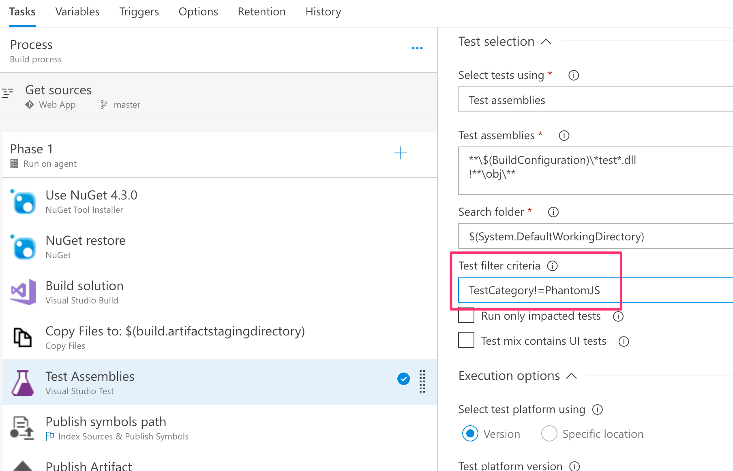Click the master branch icon
The height and width of the screenshot is (471, 733).
[x=104, y=105]
